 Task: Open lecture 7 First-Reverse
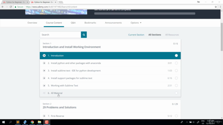pyautogui.click(x=110, y=116)
